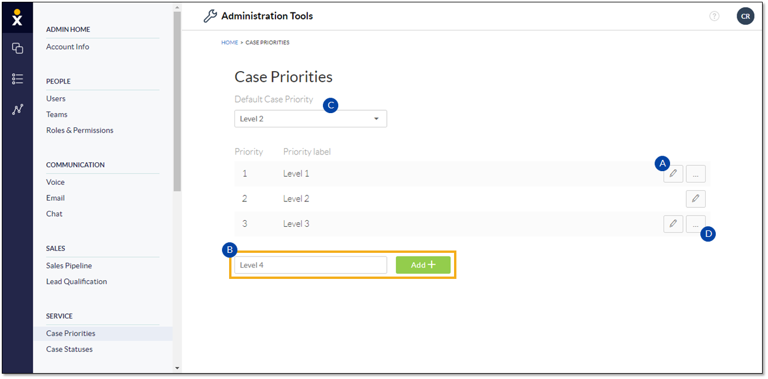Edit the Level 1 priority label
Viewport: 768px width, 379px height.
tap(673, 174)
